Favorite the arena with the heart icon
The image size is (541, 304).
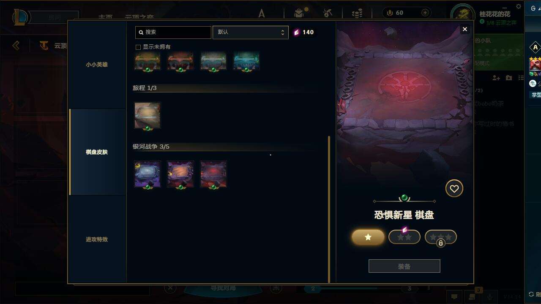(454, 189)
